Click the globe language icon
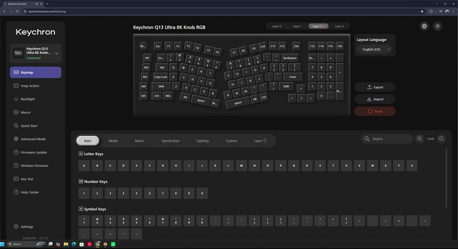The height and width of the screenshot is (249, 458). click(424, 26)
